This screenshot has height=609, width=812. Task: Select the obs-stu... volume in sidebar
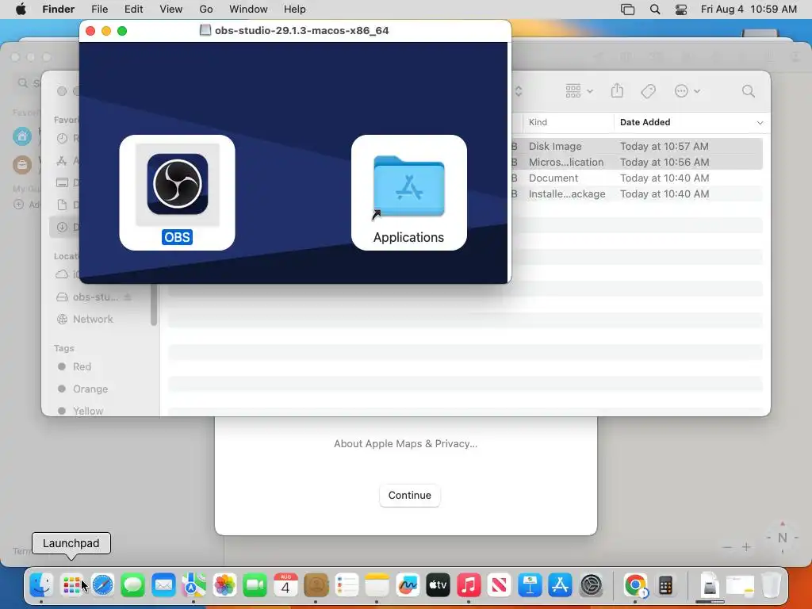pos(95,297)
